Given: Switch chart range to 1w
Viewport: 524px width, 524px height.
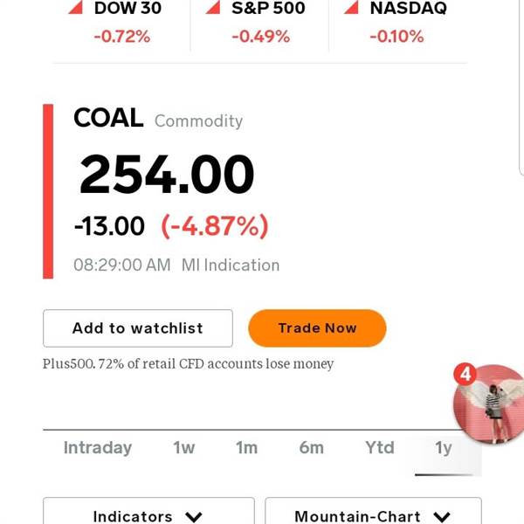Looking at the screenshot, I should [183, 447].
